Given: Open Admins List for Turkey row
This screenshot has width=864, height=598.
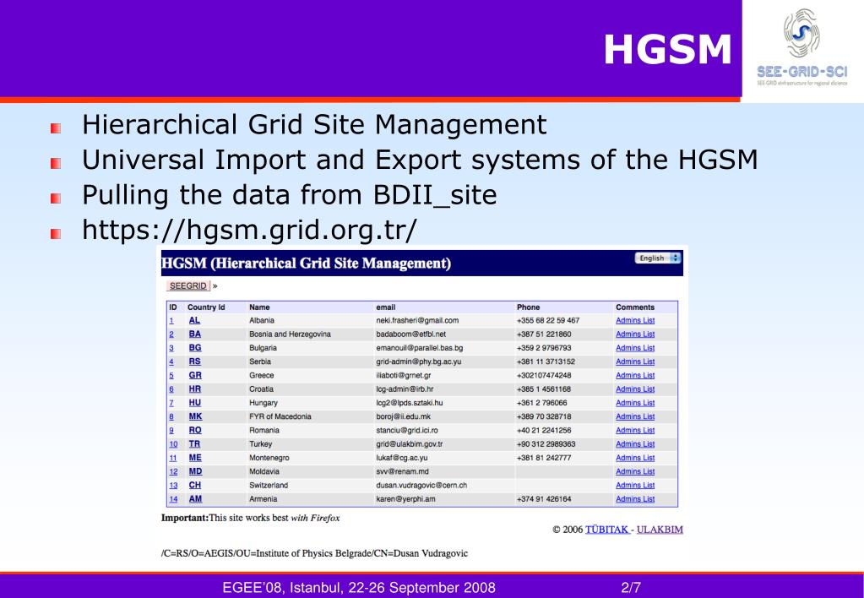Looking at the screenshot, I should tap(635, 445).
